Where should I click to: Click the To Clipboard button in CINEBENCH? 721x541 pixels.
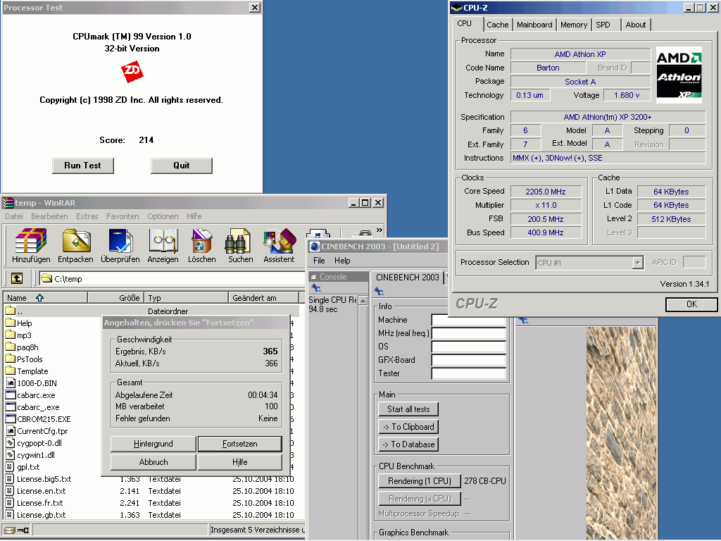(x=408, y=427)
